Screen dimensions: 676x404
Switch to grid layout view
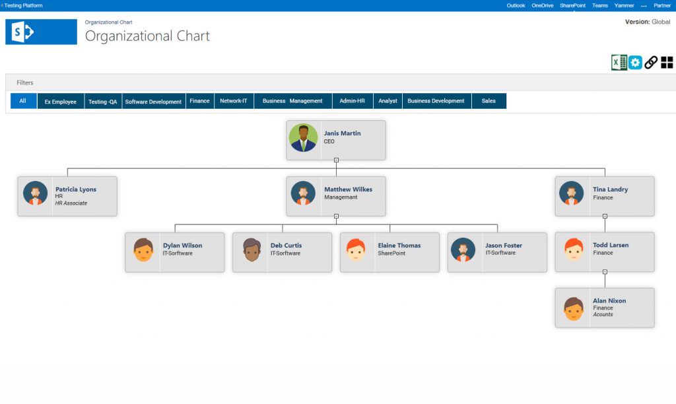(666, 62)
